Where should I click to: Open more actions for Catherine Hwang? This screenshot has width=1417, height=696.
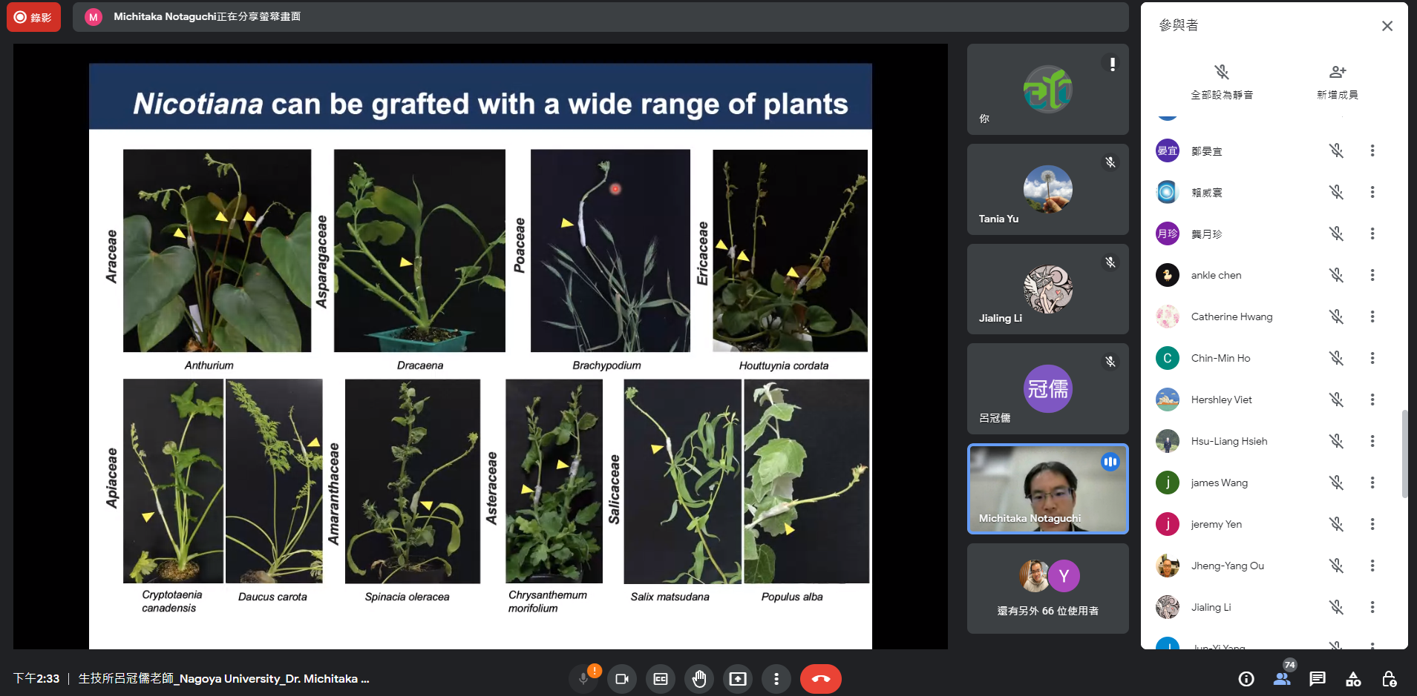point(1372,316)
